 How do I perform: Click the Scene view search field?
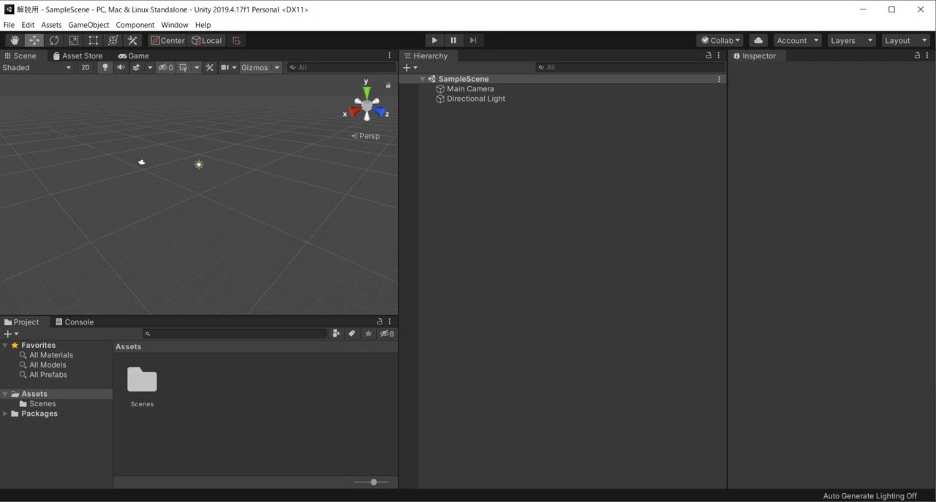(341, 67)
